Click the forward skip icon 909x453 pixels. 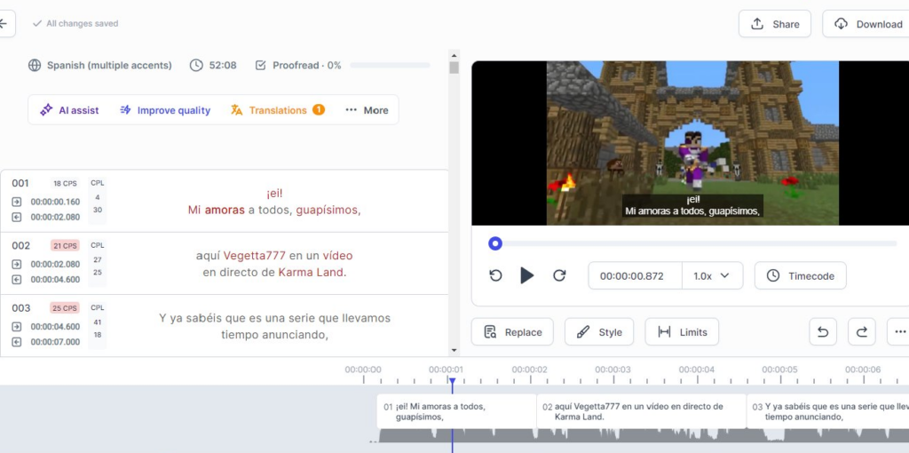(x=559, y=275)
